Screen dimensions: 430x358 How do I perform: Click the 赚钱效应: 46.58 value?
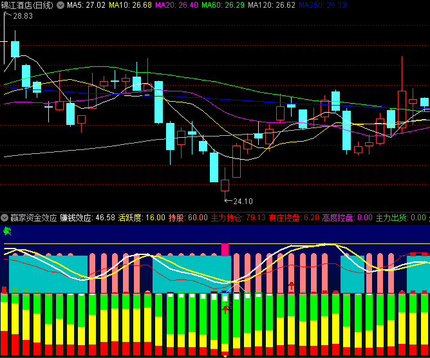pyautogui.click(x=88, y=218)
